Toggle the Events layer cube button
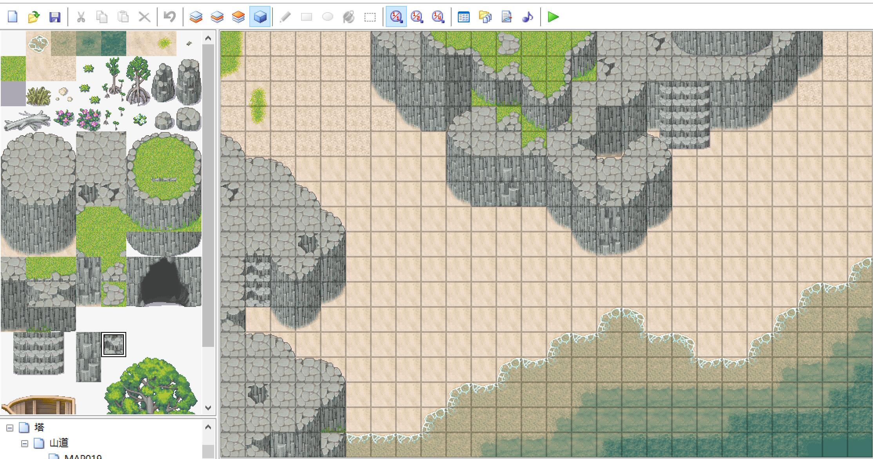 (x=260, y=17)
